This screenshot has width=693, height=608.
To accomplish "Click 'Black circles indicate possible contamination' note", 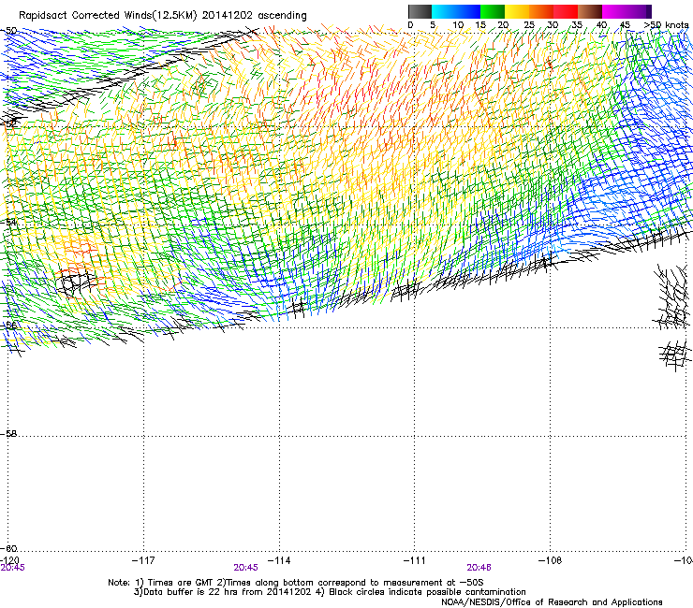I will coord(427,592).
